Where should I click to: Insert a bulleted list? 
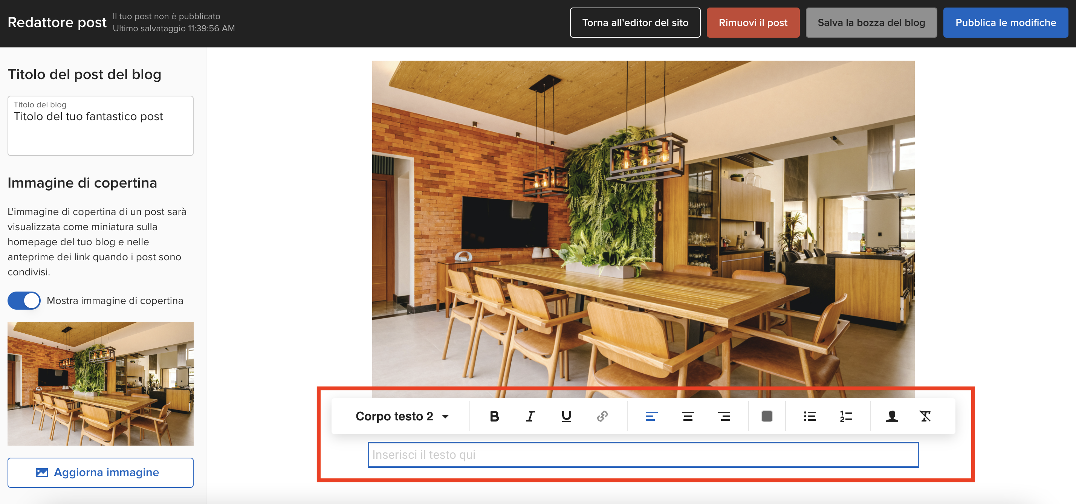tap(810, 416)
